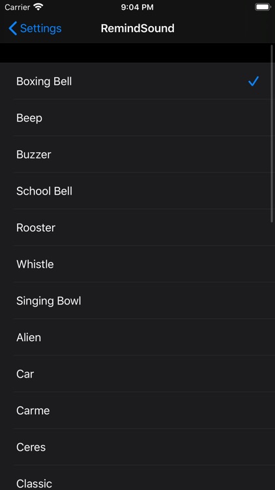The height and width of the screenshot is (490, 275).
Task: Pick the Singing Bowl sound
Action: [137, 301]
